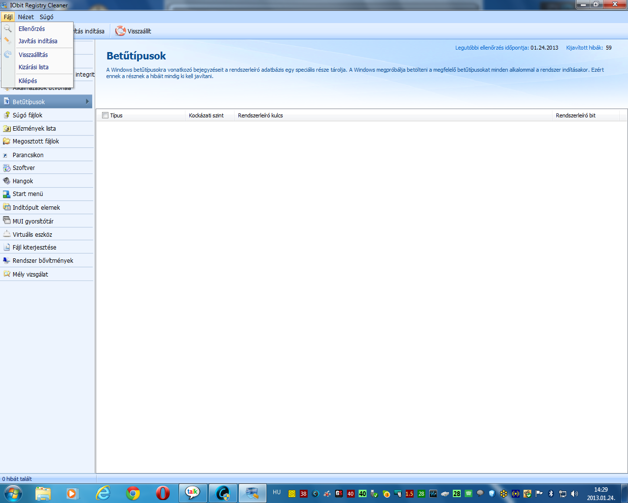Click the Bluetooth tray icon

(x=551, y=494)
